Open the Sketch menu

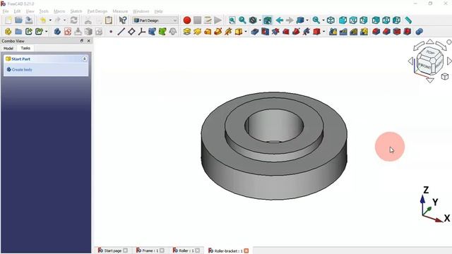[76, 11]
